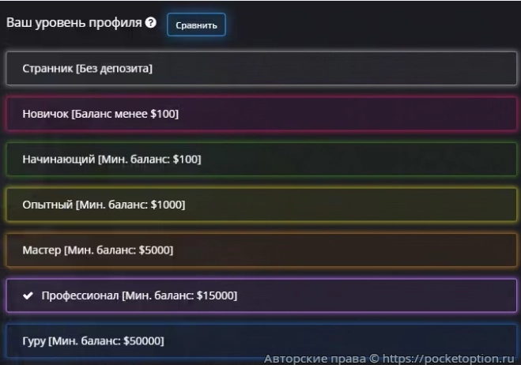This screenshot has height=365, width=521.
Task: Click the 'Мин. баланс: $50000' text
Action: pos(106,341)
